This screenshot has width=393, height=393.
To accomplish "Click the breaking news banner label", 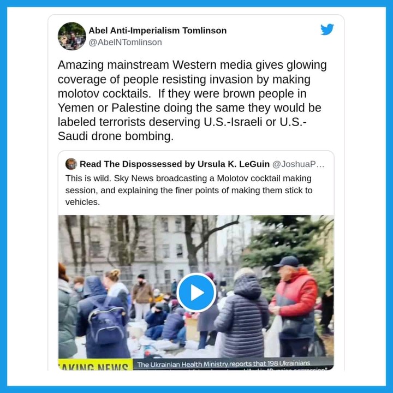I will pos(96,365).
